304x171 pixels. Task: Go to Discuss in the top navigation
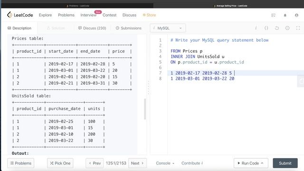129,15
